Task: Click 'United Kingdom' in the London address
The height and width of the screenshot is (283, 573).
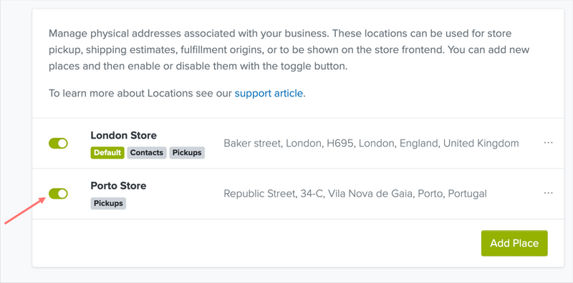Action: (x=481, y=144)
